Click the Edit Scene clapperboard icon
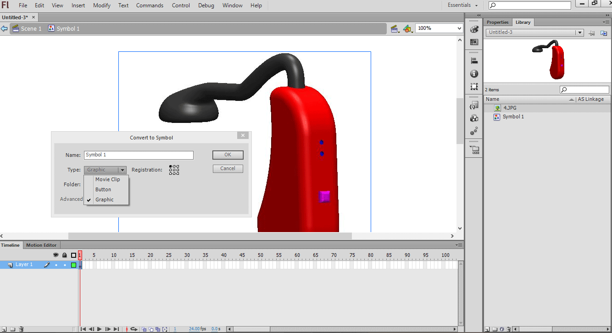This screenshot has width=612, height=333. 394,29
